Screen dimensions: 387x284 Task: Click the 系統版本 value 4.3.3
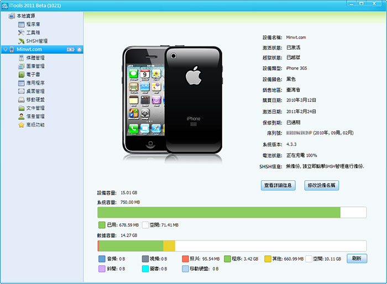pos(291,144)
